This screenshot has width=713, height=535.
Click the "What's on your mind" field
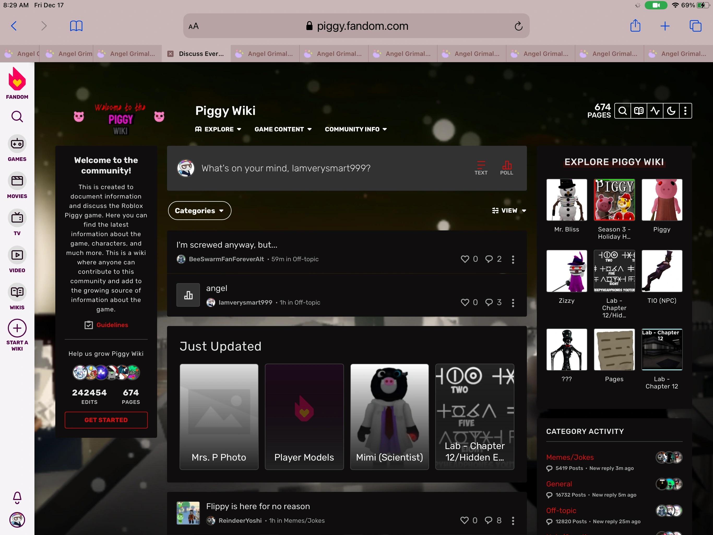[286, 168]
